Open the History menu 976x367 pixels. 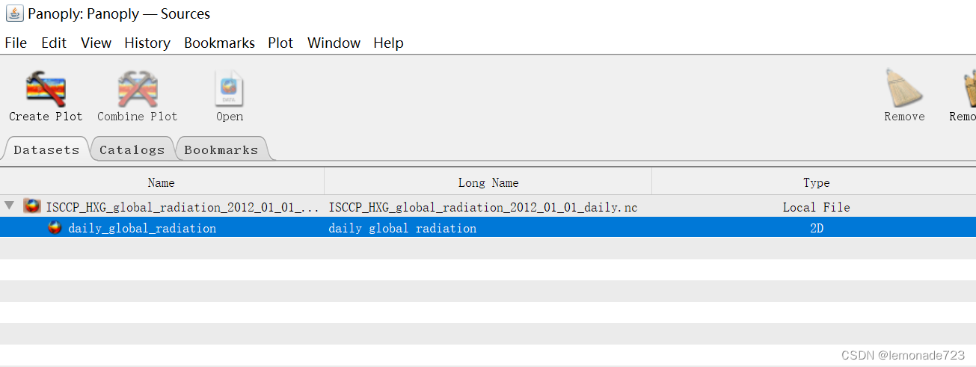(147, 43)
